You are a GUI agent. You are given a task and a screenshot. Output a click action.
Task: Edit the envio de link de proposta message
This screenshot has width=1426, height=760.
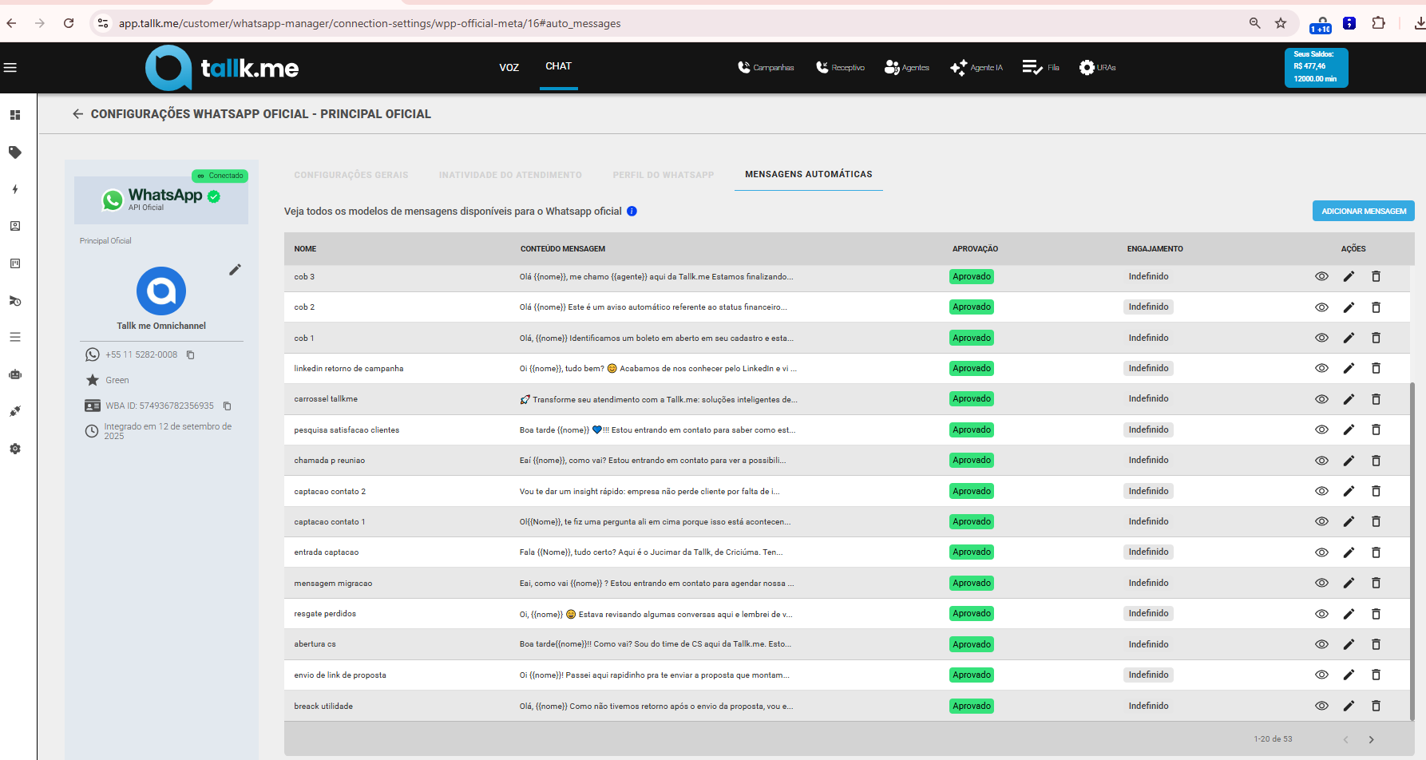tap(1349, 675)
